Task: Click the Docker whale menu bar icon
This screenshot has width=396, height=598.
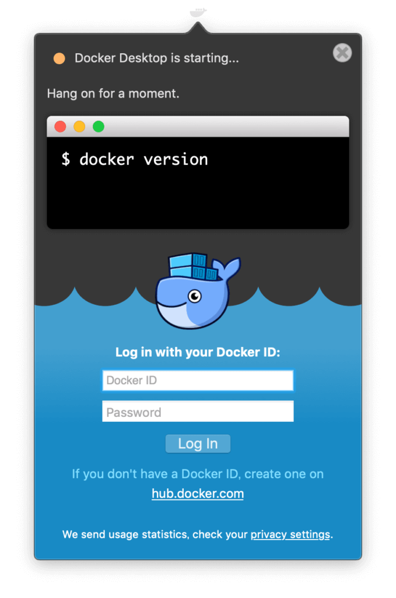Action: click(x=198, y=12)
